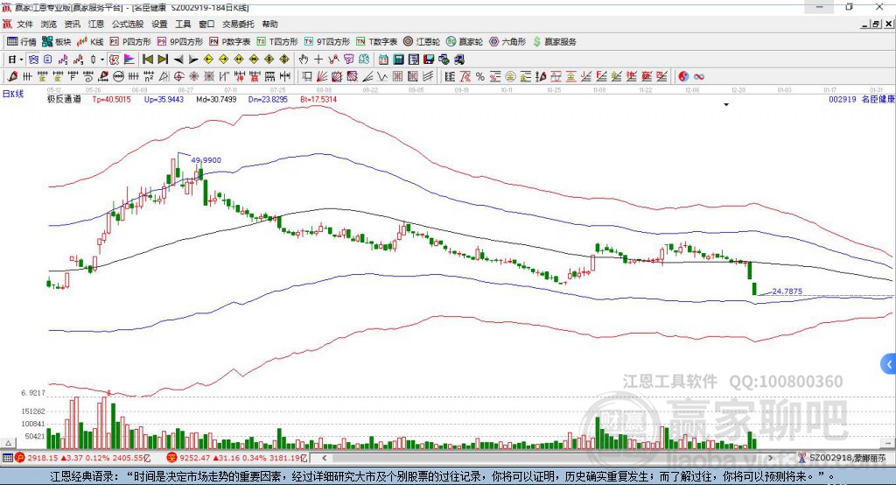This screenshot has height=485, width=896.
Task: Toggle the highlighted 权 adjustment button
Action: [115, 60]
